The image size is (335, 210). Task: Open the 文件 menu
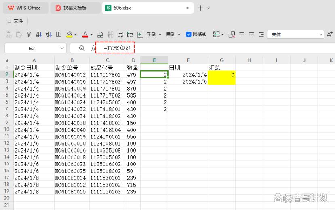[16, 21]
